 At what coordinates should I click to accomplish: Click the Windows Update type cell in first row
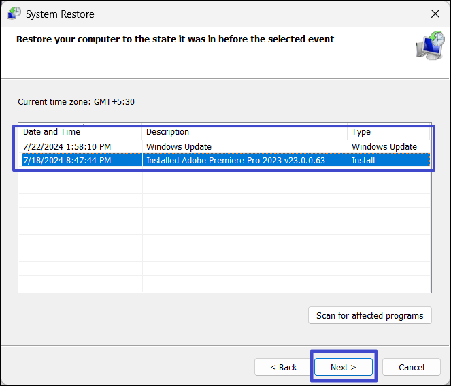[384, 146]
